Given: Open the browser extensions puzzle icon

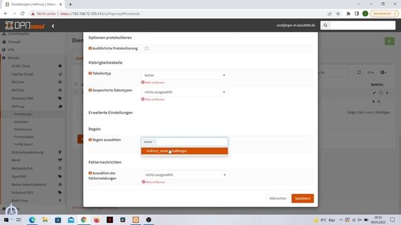Looking at the screenshot, I should (x=348, y=14).
